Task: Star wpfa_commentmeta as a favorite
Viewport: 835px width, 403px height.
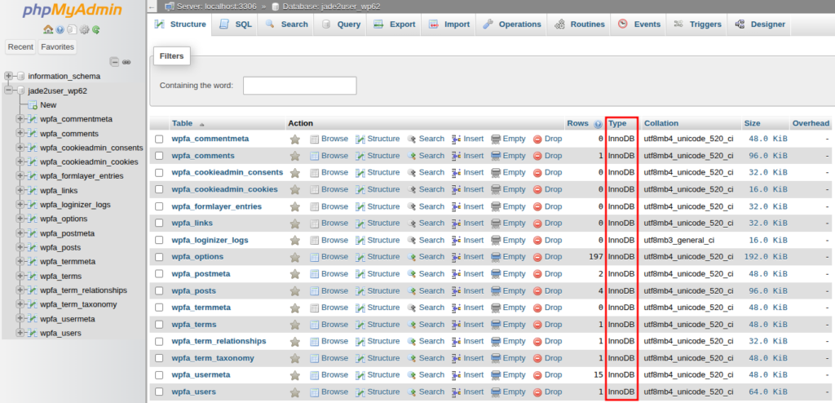Action: pos(295,139)
